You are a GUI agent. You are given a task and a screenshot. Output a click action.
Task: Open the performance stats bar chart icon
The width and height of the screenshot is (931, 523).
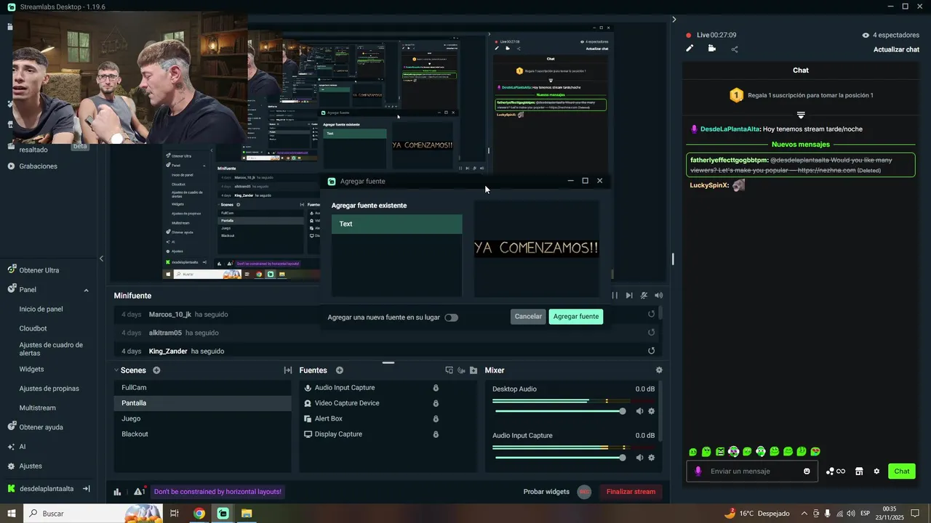117,492
